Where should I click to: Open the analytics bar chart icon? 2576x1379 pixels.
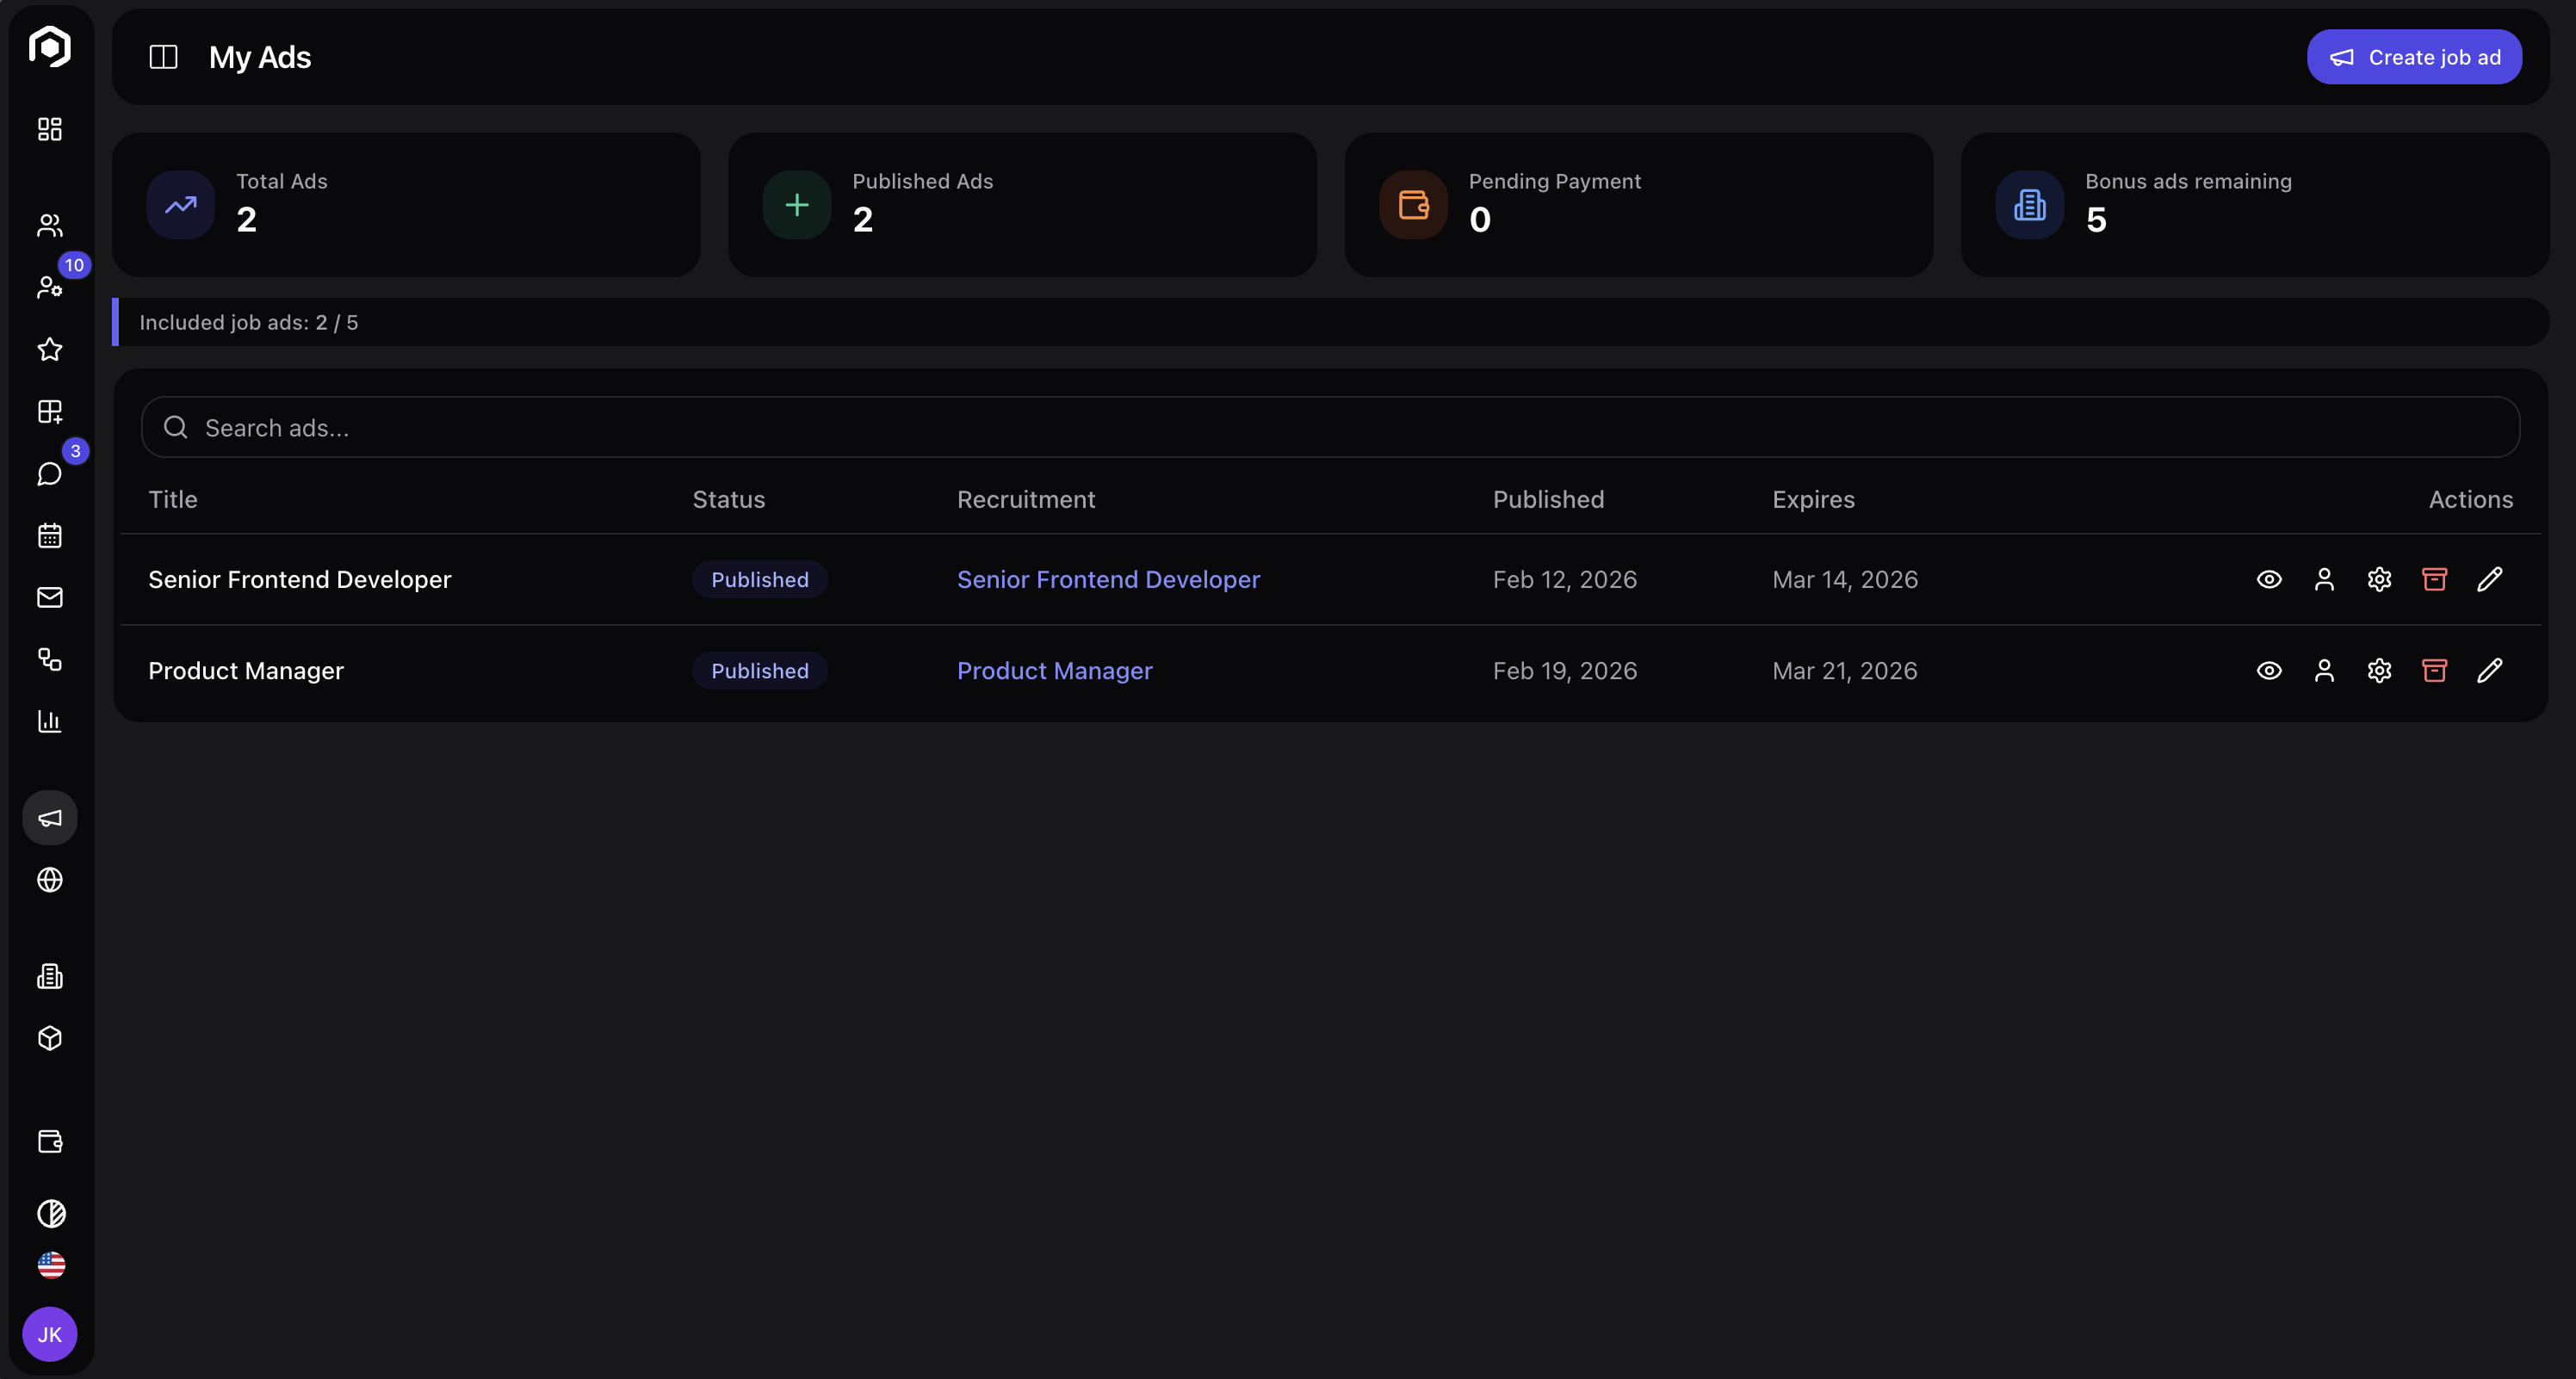pyautogui.click(x=49, y=722)
